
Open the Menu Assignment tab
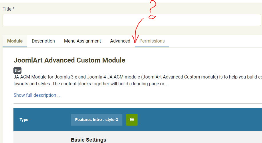pos(82,41)
